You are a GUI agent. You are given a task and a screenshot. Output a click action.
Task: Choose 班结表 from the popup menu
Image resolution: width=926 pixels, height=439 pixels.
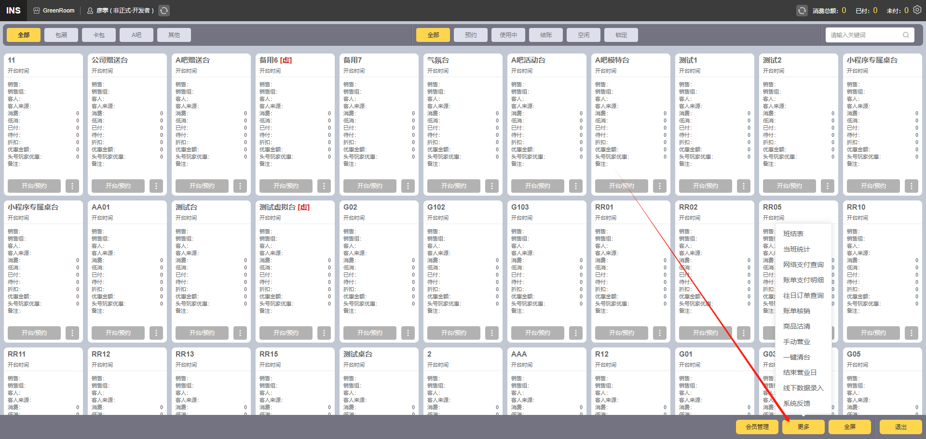(x=803, y=234)
